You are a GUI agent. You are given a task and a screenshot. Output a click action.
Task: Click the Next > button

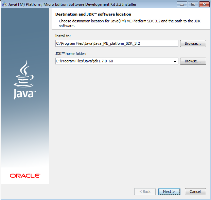169,192
